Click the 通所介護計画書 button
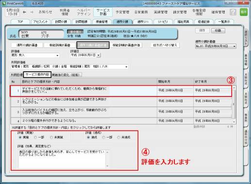251x184 pixels. 27,45
